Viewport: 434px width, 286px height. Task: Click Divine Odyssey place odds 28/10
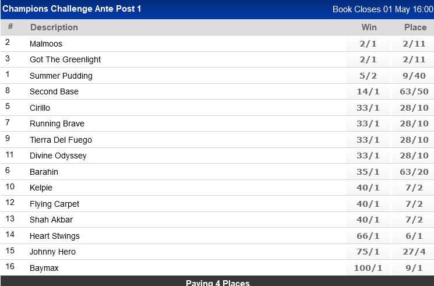pos(414,156)
